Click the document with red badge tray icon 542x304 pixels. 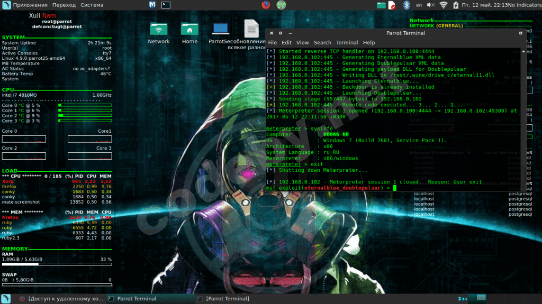tap(392, 5)
